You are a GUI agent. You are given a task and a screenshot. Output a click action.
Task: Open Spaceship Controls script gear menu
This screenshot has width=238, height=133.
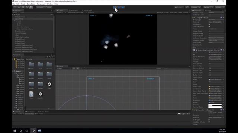(x=223, y=50)
